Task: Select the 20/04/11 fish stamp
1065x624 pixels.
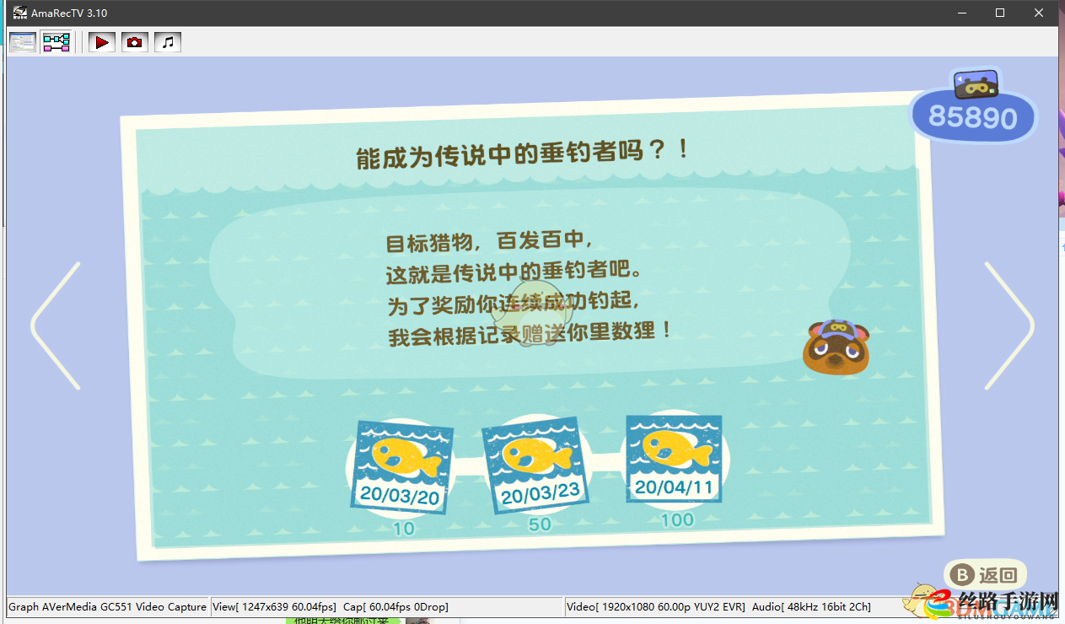Action: (674, 459)
